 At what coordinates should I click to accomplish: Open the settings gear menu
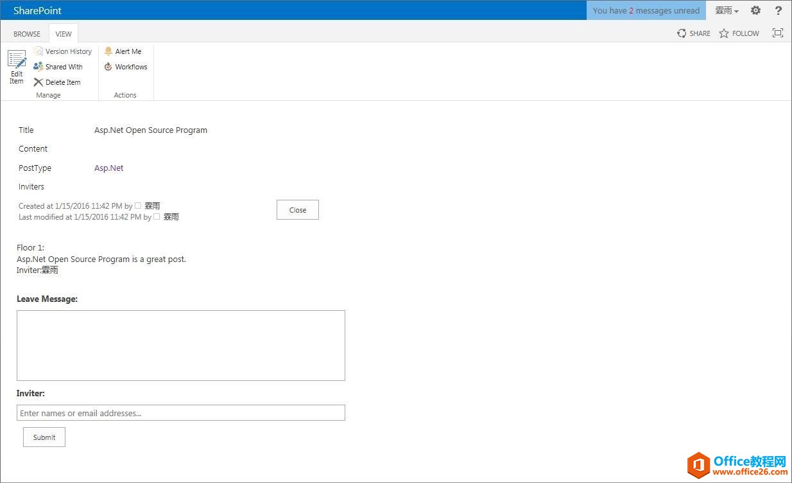(755, 10)
